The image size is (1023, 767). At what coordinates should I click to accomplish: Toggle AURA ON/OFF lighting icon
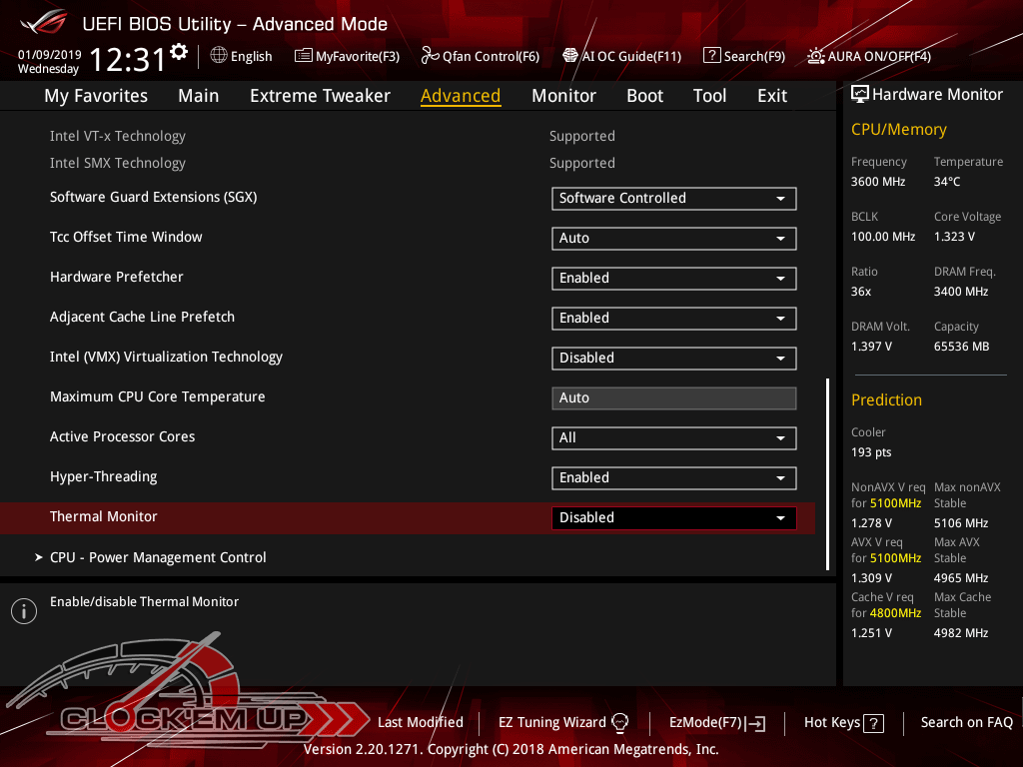(815, 56)
